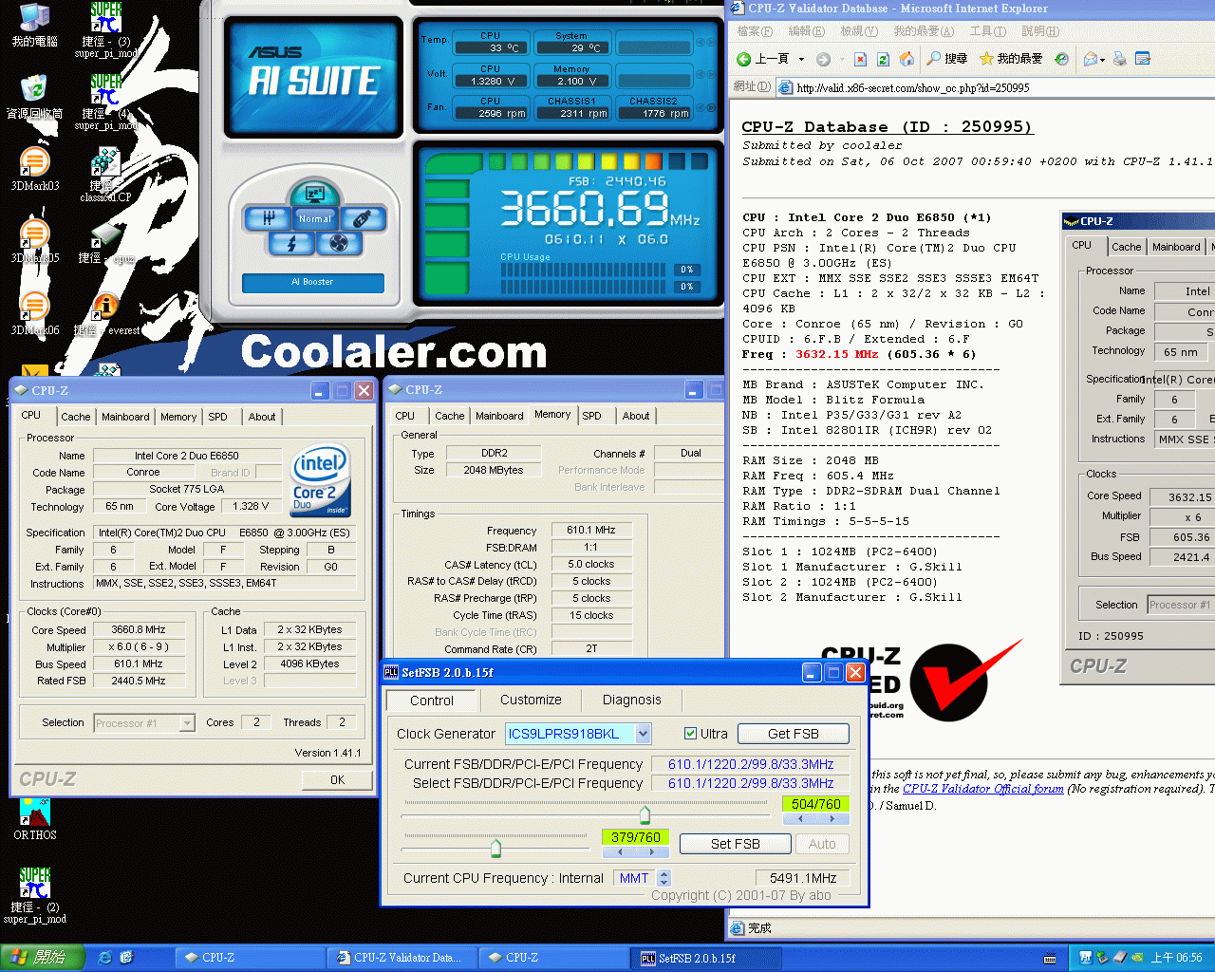Viewport: 1215px width, 972px height.
Task: Click the lightning power icon in AI Suite
Action: point(290,244)
